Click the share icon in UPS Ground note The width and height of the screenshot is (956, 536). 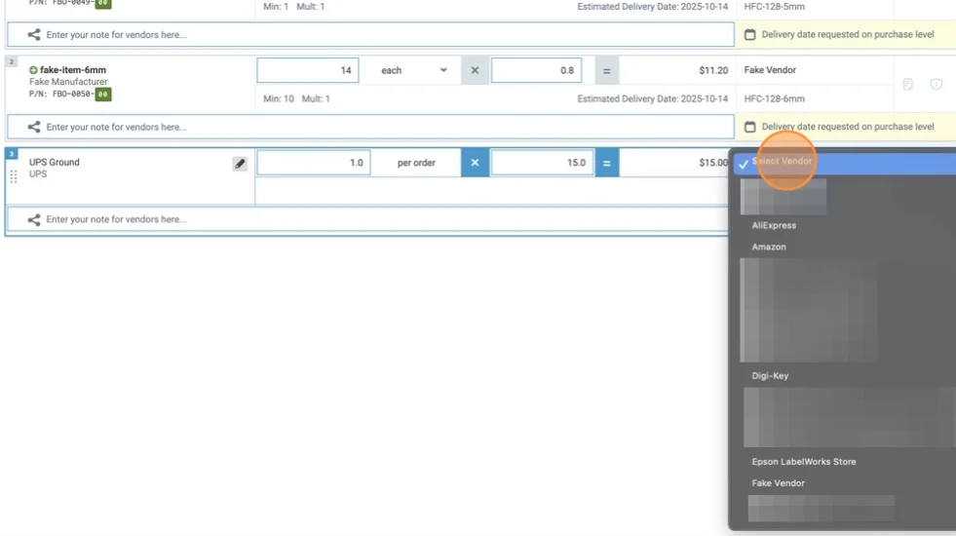34,220
